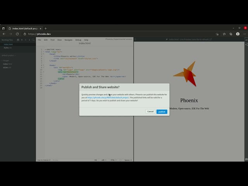Click the split view toggle icon in sidebar
The image size is (248, 186).
[29, 40]
